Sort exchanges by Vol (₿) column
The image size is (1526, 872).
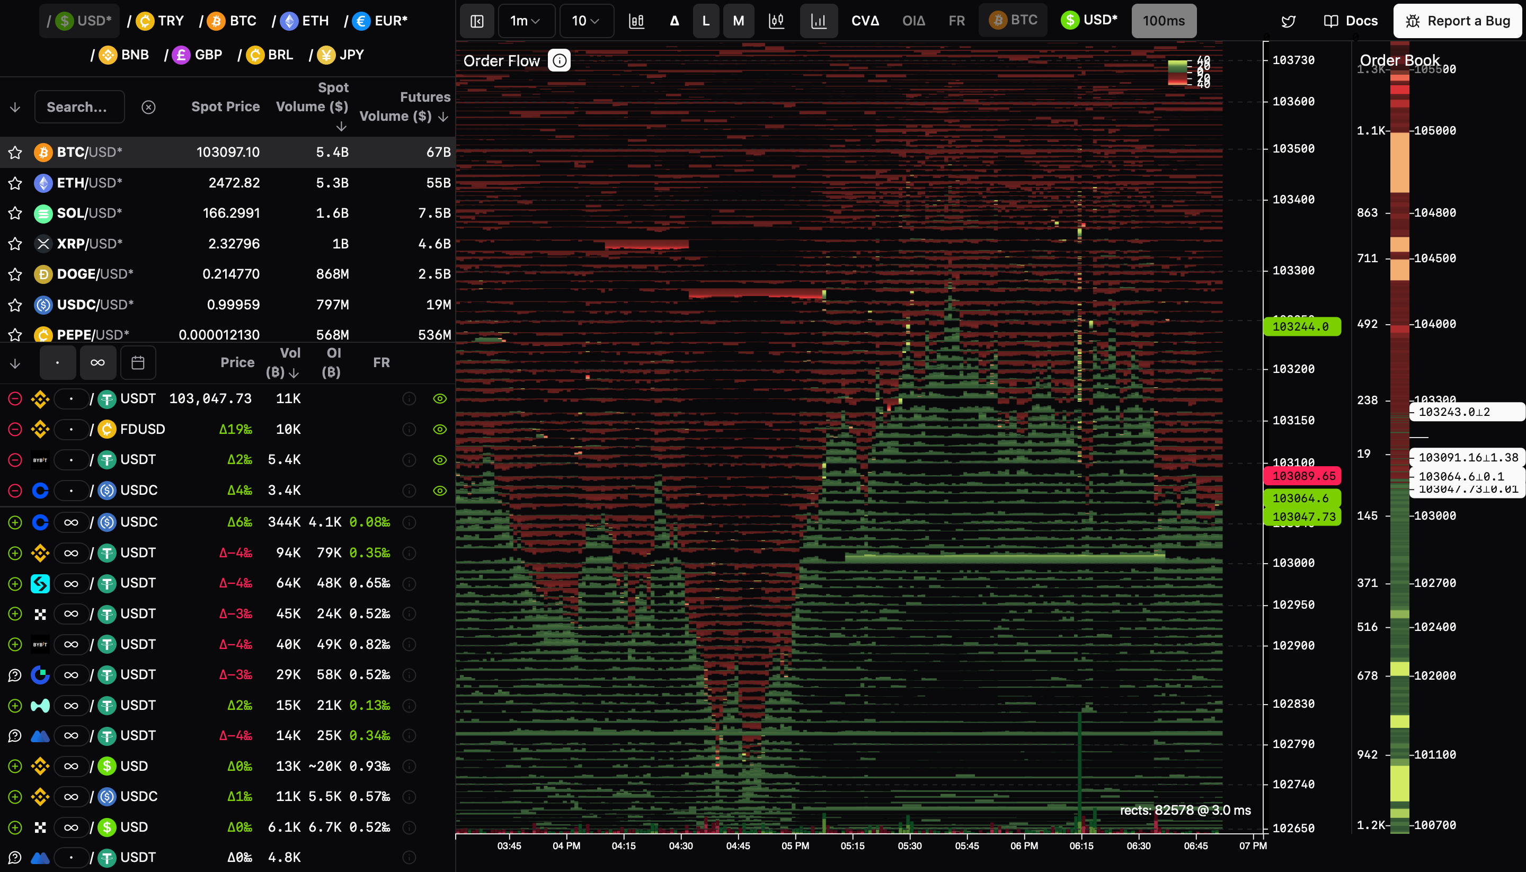(x=283, y=363)
